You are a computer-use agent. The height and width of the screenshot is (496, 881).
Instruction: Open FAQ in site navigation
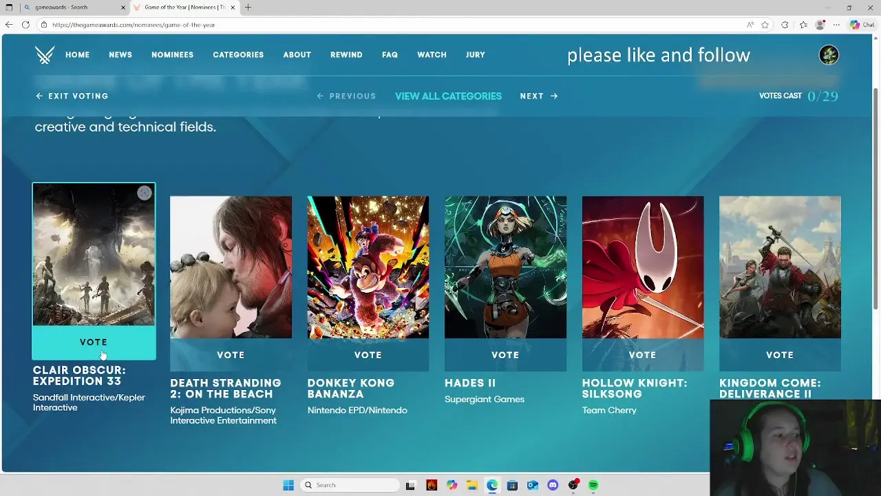pos(390,55)
